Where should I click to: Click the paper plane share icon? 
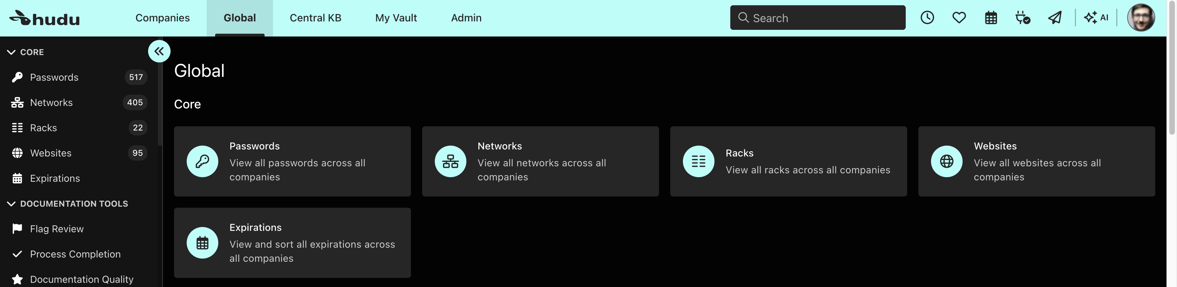point(1055,18)
